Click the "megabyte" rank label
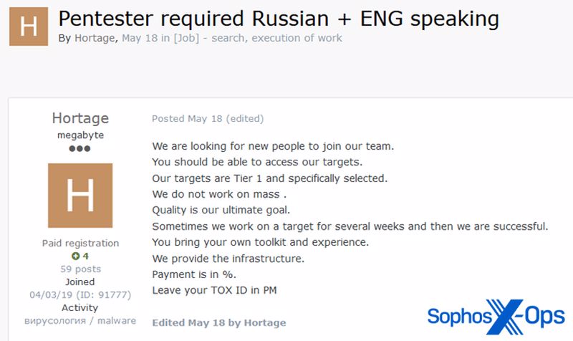 [80, 135]
